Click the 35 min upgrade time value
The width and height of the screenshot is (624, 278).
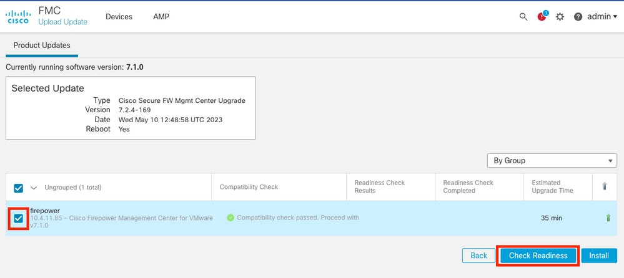click(x=552, y=218)
